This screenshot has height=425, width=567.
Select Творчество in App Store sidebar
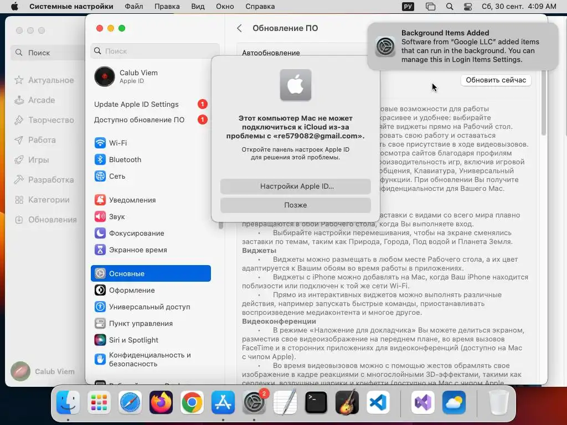click(x=44, y=120)
